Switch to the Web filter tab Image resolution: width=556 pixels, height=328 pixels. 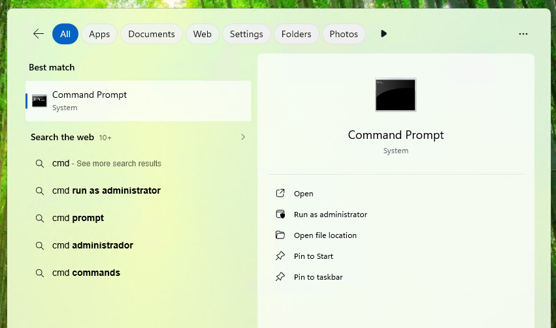coord(202,34)
